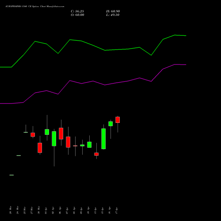Image resolution: width=221 pixels, height=221 pixels.
Task: Click the last red candle above 17 Apr
Action: pyautogui.click(x=118, y=120)
